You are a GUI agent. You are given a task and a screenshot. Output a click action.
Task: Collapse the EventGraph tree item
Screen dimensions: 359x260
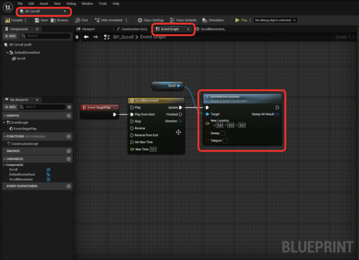tap(4, 122)
